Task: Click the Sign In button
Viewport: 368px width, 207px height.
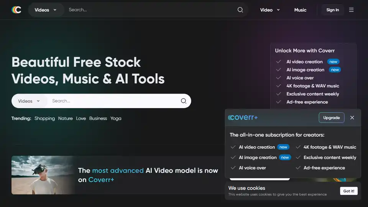Action: [x=332, y=10]
